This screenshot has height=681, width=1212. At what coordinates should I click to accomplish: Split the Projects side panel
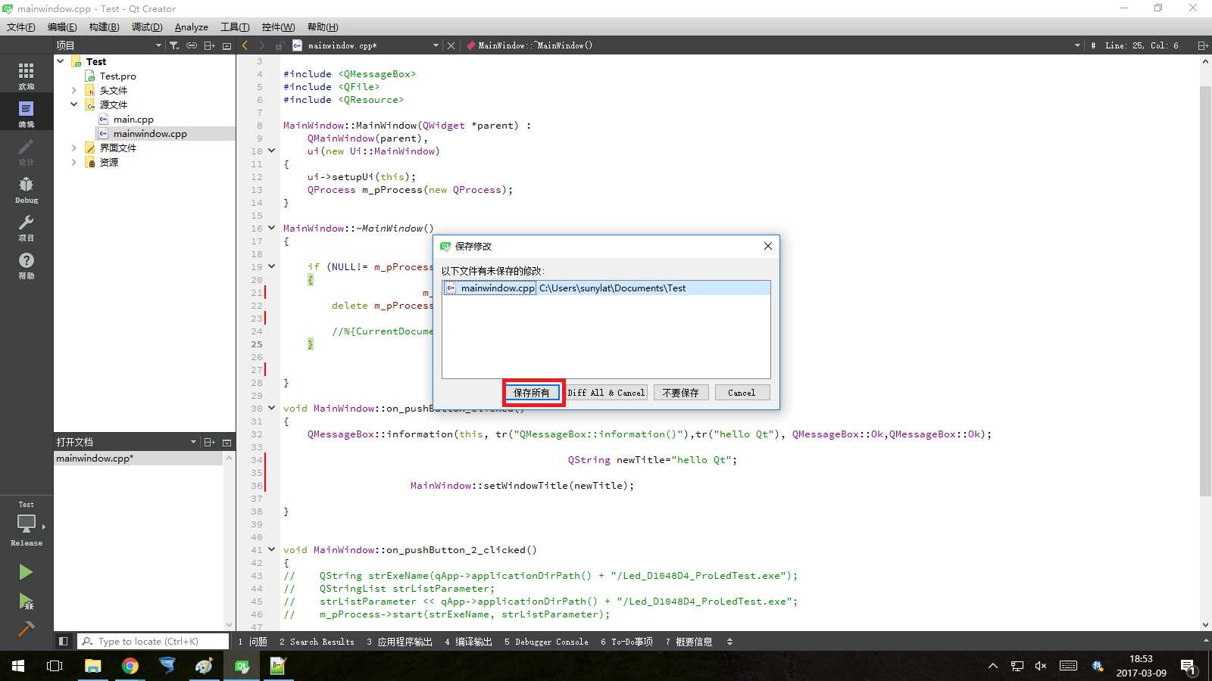tap(210, 45)
